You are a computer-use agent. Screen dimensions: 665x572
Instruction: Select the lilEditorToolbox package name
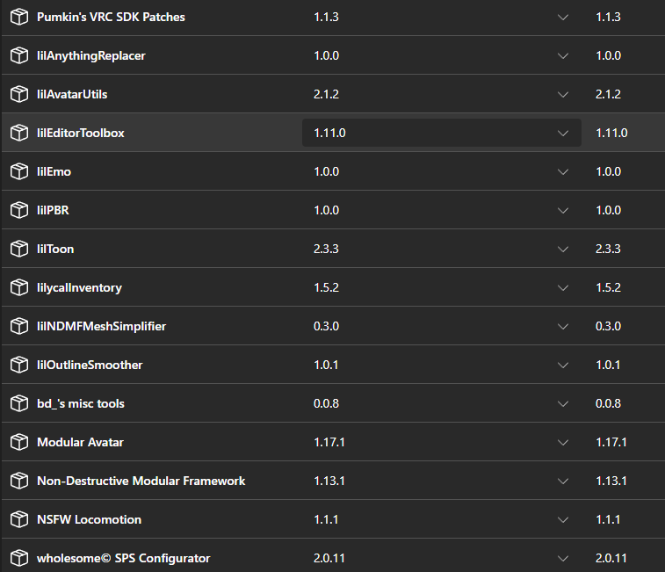tap(81, 133)
